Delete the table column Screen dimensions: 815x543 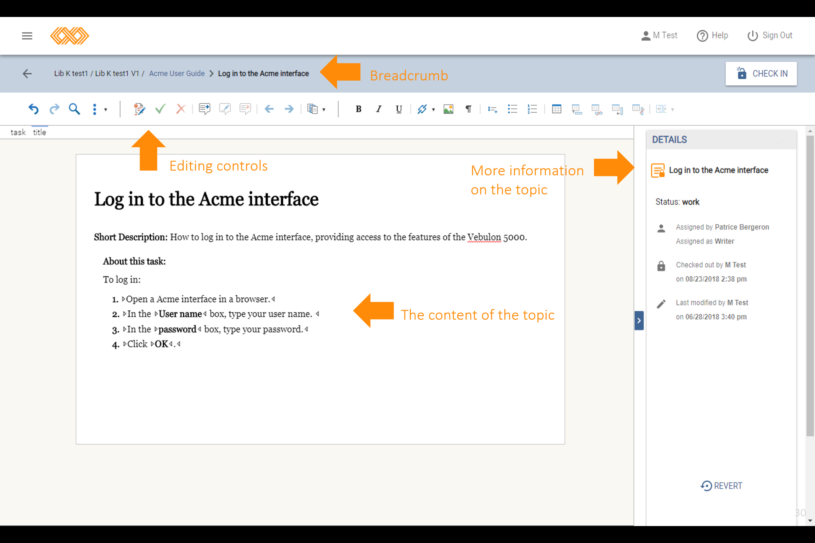click(x=638, y=110)
